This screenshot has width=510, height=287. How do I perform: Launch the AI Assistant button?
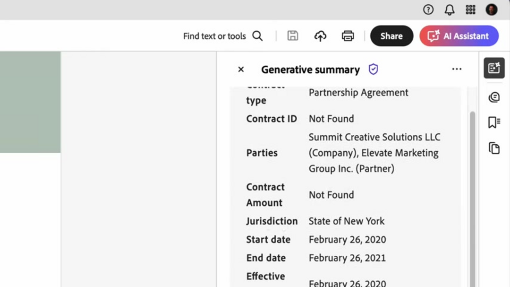[459, 36]
